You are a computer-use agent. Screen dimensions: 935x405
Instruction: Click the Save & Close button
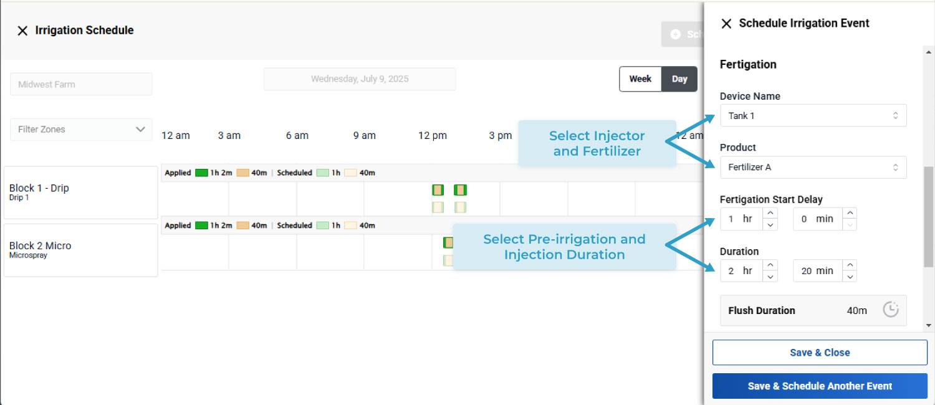pos(820,352)
